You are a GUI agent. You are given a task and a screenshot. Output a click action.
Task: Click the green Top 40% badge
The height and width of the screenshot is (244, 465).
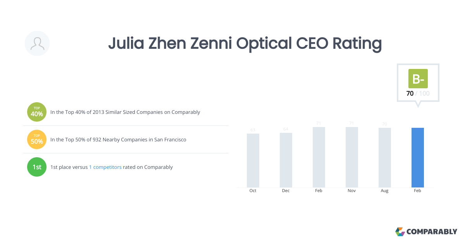[37, 112]
